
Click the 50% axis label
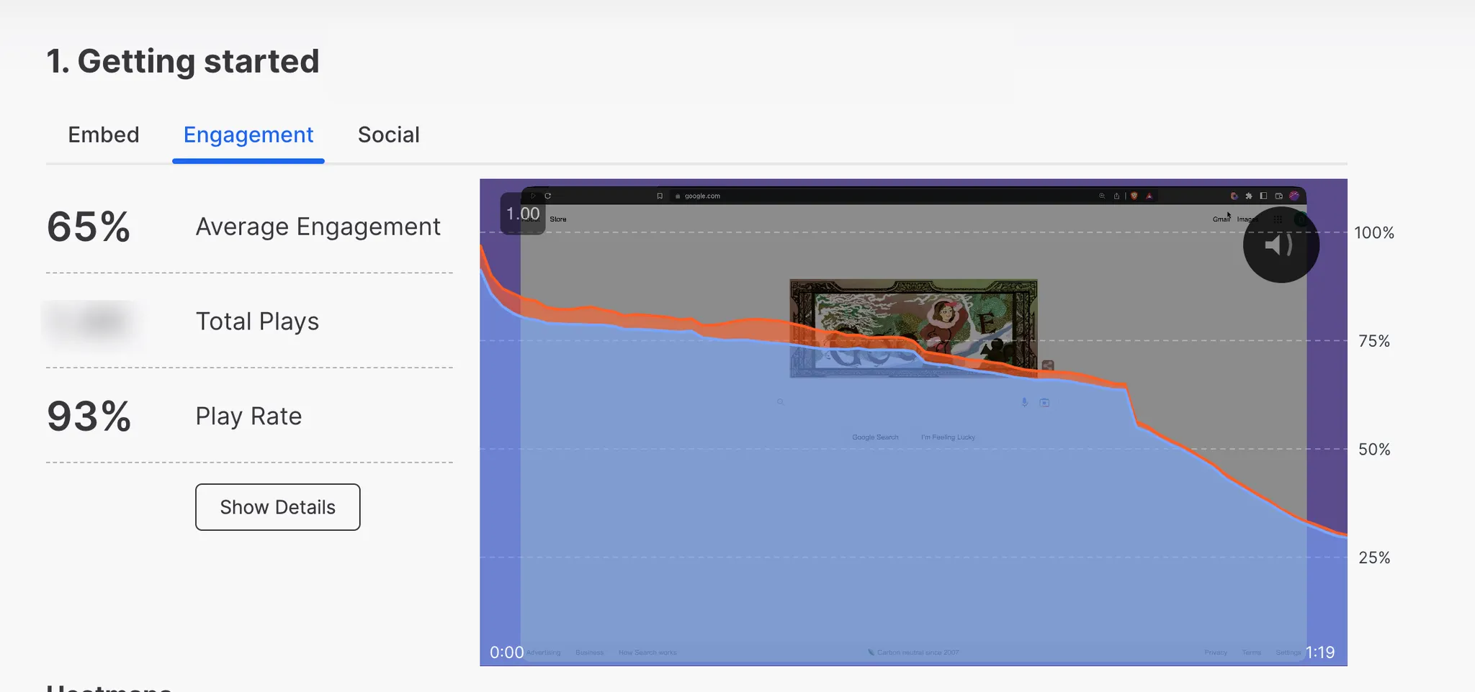(1374, 450)
